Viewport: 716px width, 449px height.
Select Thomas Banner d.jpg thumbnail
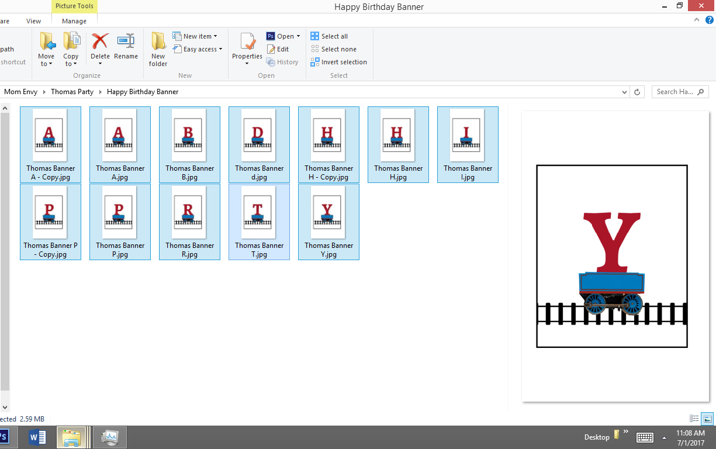click(x=259, y=144)
